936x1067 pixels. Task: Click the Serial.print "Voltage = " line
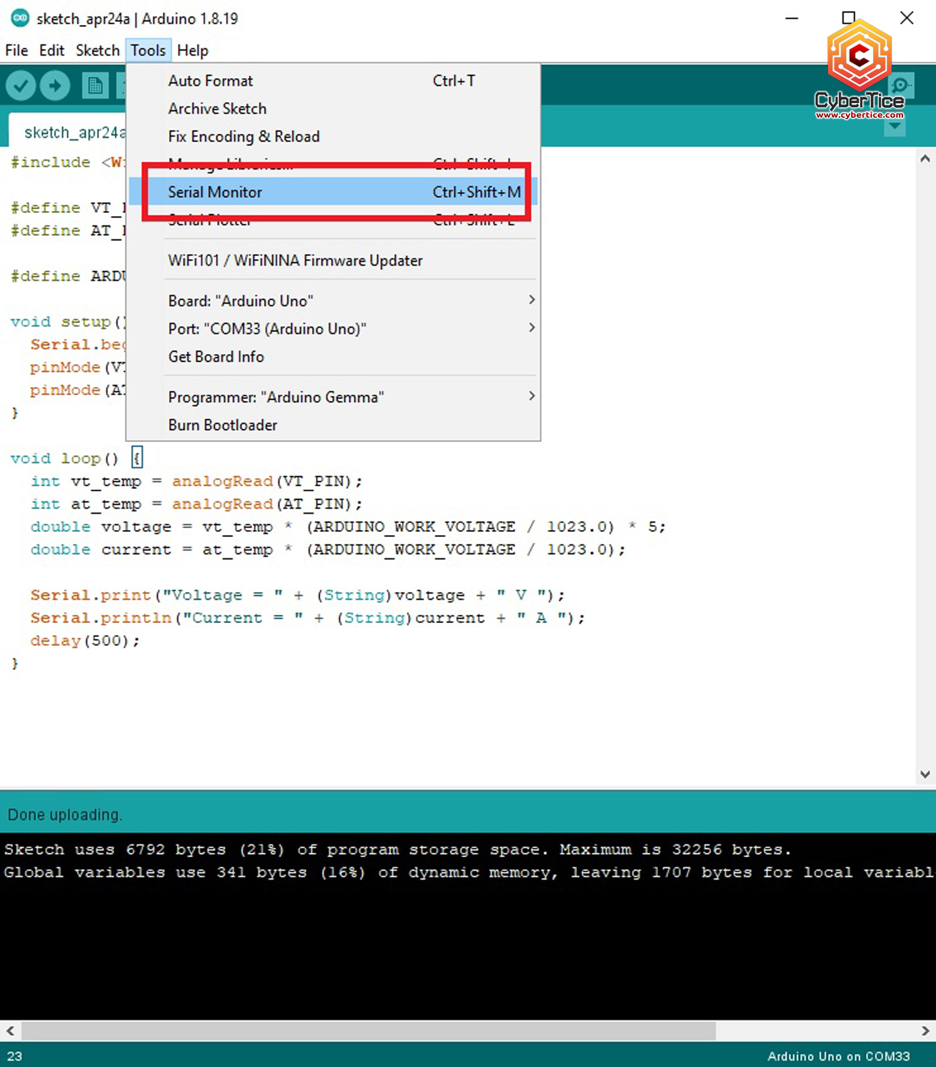pos(297,595)
